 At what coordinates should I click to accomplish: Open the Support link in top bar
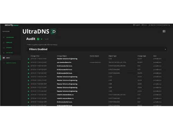tap(137, 25)
